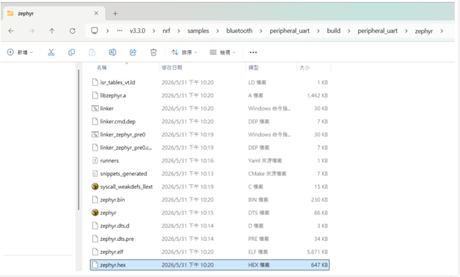Image resolution: width=460 pixels, height=277 pixels.
Task: Click the 5,871 KB size value
Action: (318, 252)
